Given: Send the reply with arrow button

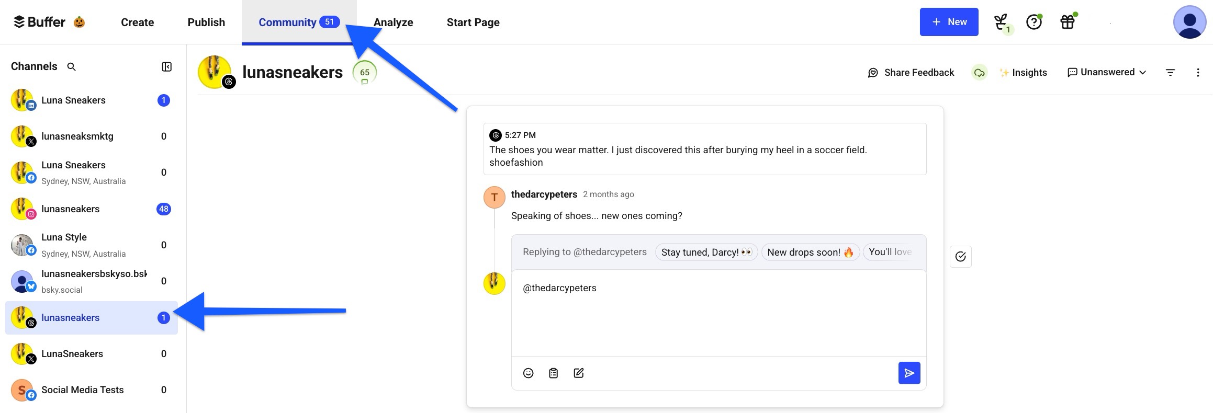Looking at the screenshot, I should coord(909,373).
